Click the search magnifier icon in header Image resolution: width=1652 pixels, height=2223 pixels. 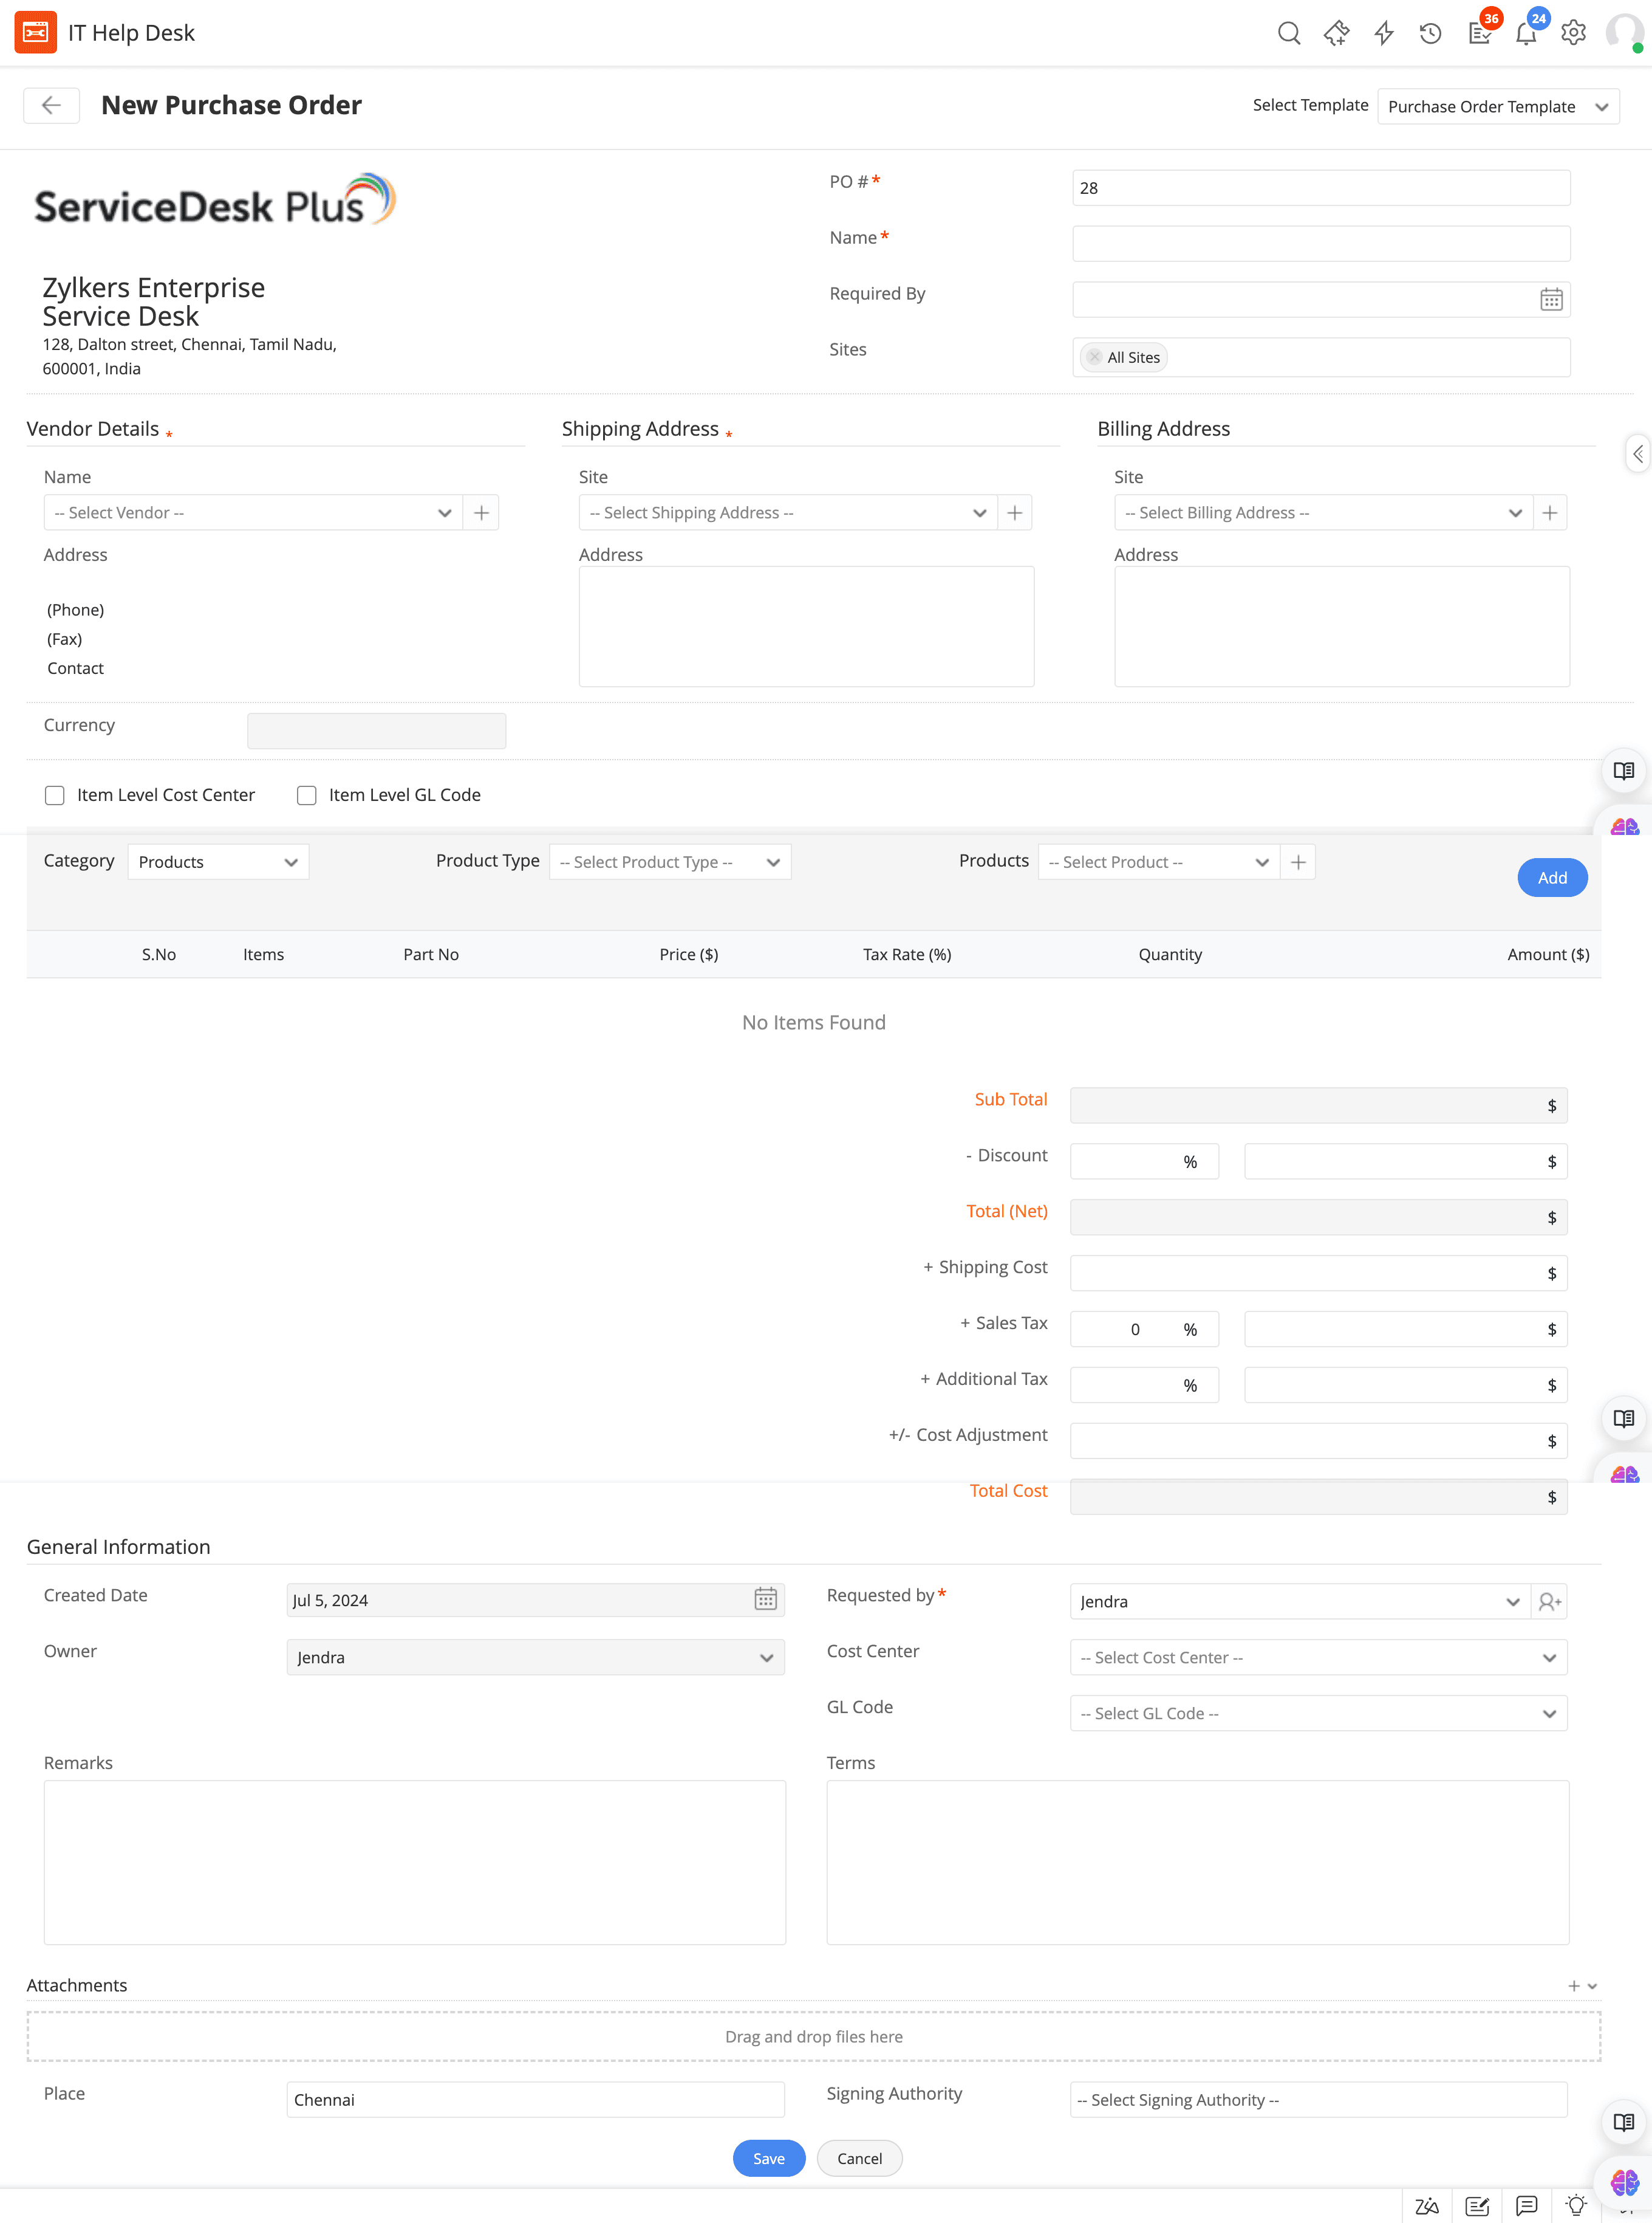[x=1289, y=33]
